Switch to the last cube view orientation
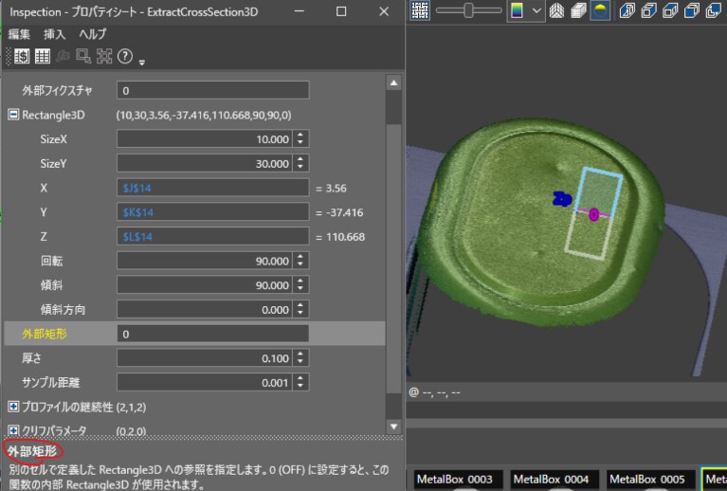 715,10
